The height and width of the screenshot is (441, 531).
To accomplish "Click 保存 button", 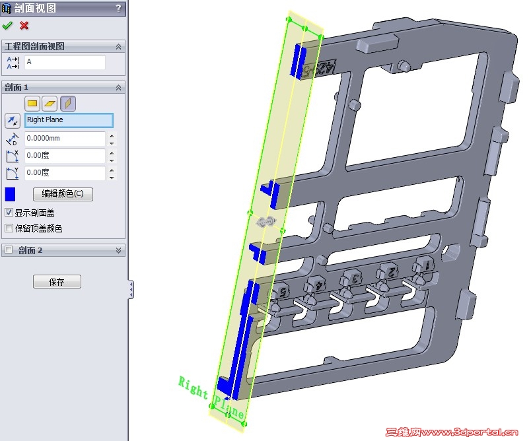I will coord(57,282).
